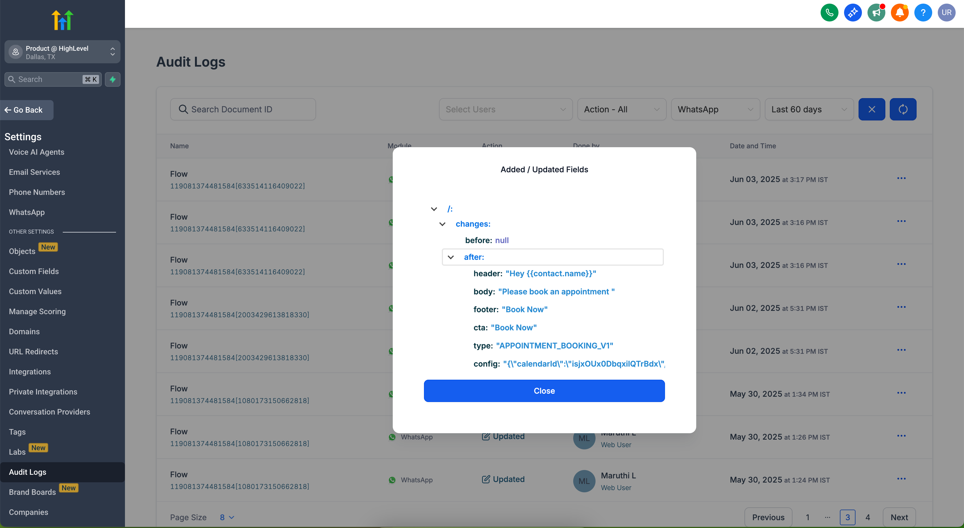Open URL Redirects settings
Screen dimensions: 964x528
coord(34,352)
